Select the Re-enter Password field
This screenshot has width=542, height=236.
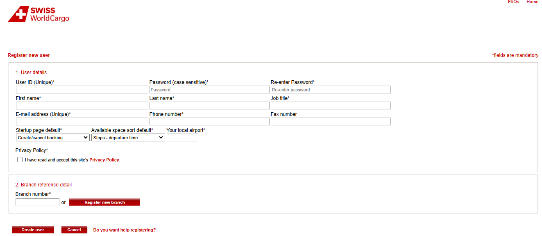[x=331, y=90]
